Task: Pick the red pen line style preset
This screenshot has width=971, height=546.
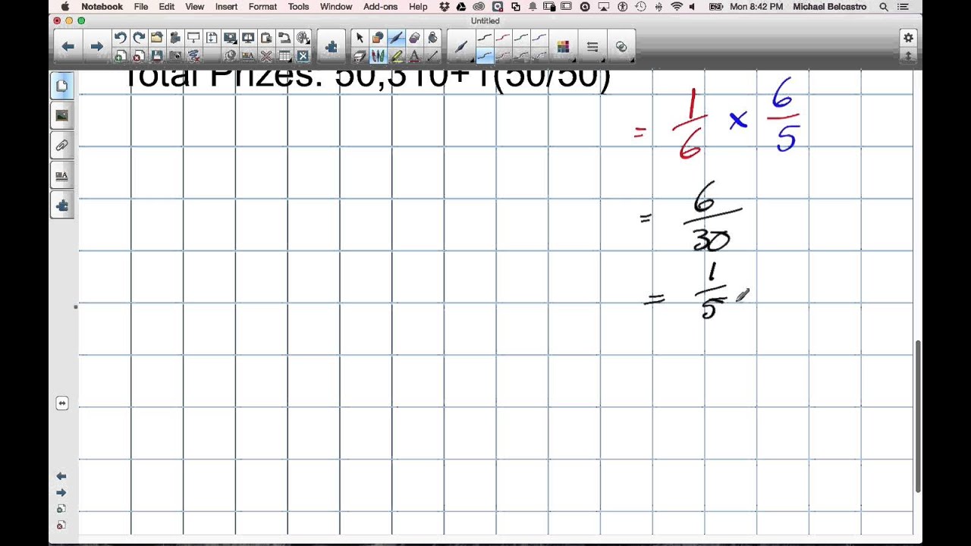Action: click(x=503, y=38)
